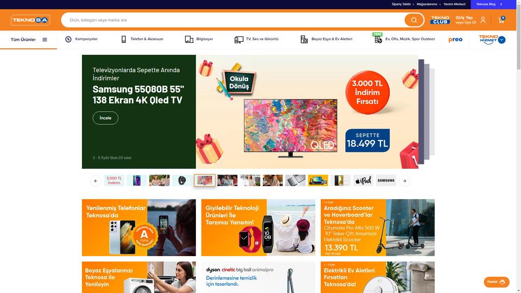Click the Samsung QLED TV image in banner
Screen dimensions: 521x293
click(290, 128)
